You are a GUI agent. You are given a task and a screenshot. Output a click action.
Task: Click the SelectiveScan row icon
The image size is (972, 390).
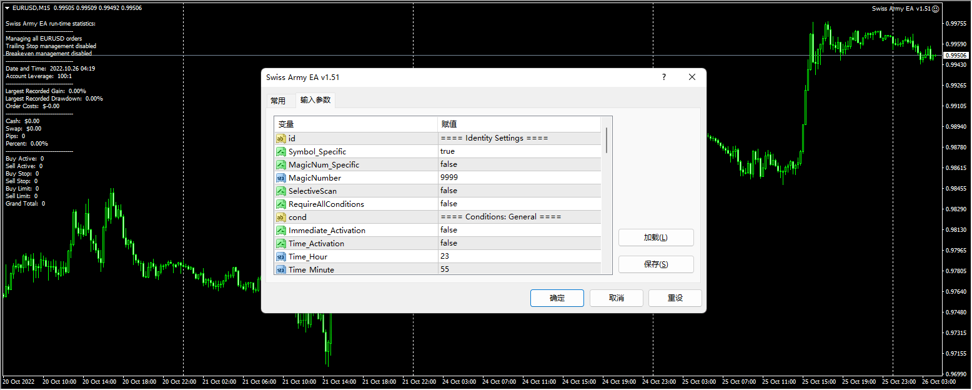click(x=281, y=191)
